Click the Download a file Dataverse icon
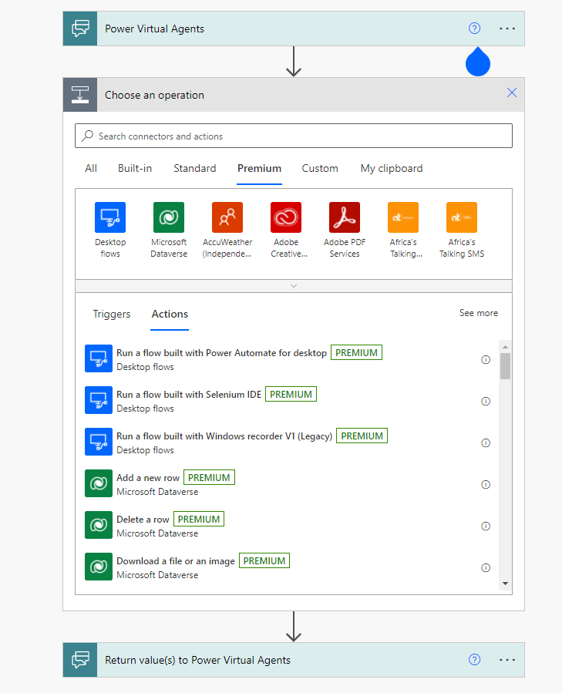562x693 pixels. point(99,567)
